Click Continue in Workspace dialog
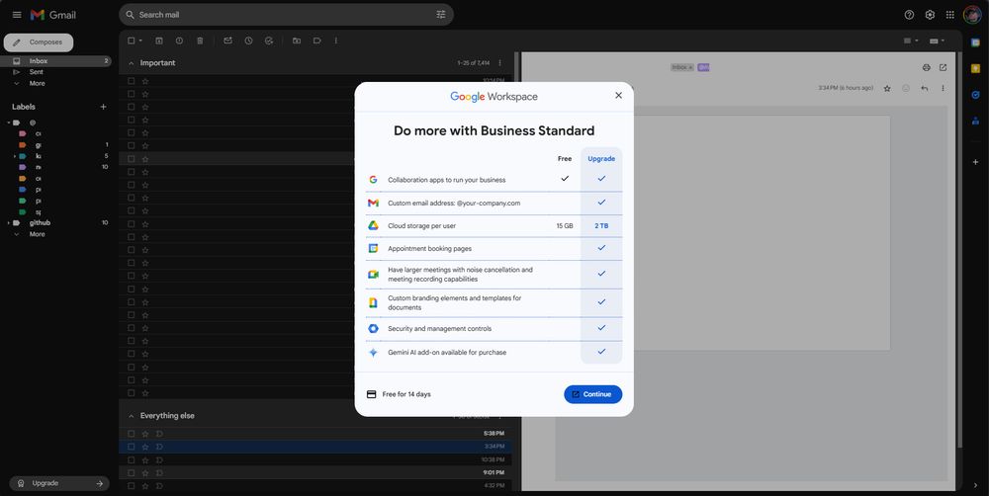The height and width of the screenshot is (496, 989). (x=592, y=394)
